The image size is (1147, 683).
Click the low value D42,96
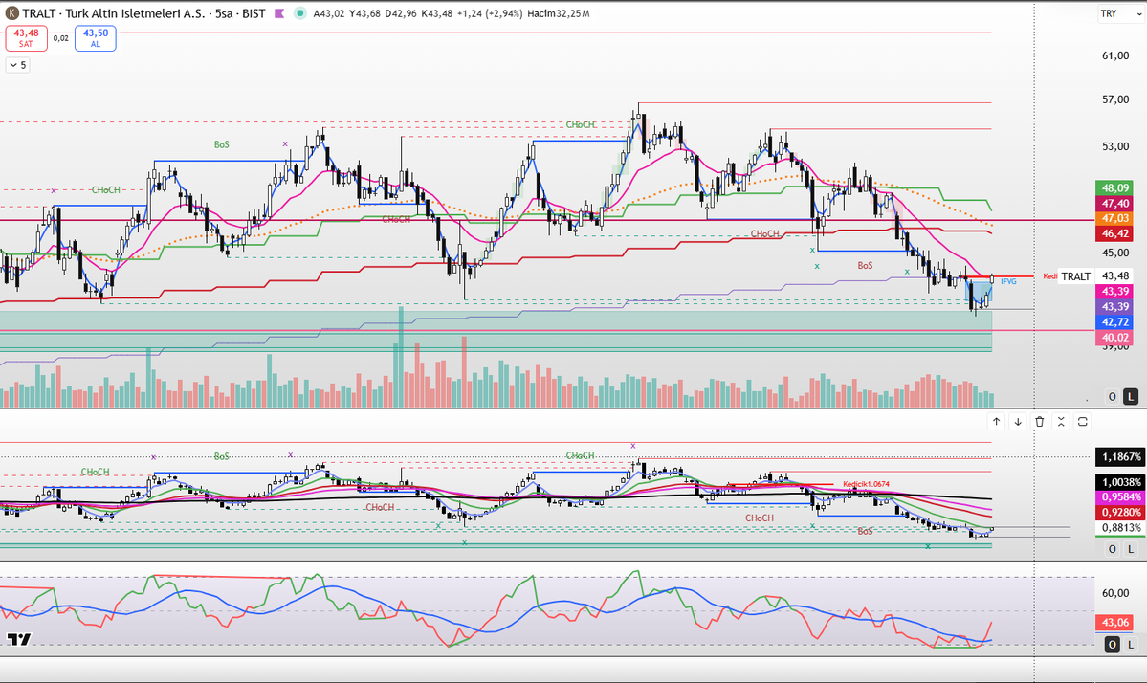(x=400, y=13)
